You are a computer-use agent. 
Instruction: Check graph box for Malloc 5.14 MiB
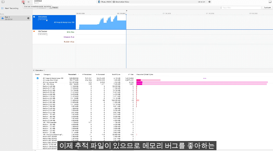38,92
